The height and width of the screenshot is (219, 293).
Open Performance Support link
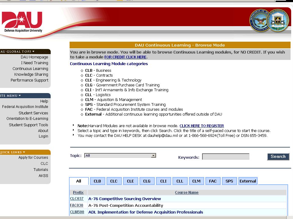(29, 80)
